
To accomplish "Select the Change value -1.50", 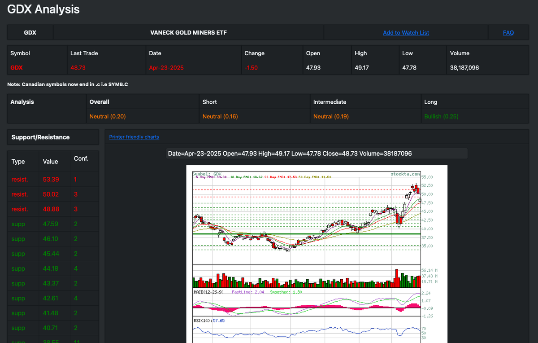I will pyautogui.click(x=251, y=68).
